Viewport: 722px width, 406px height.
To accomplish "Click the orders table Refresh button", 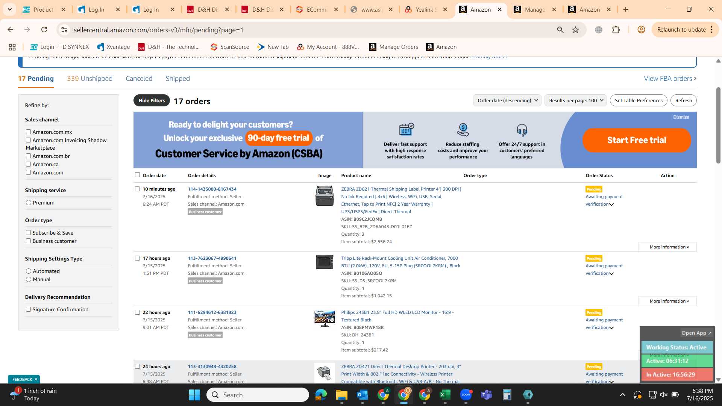I will point(683,100).
